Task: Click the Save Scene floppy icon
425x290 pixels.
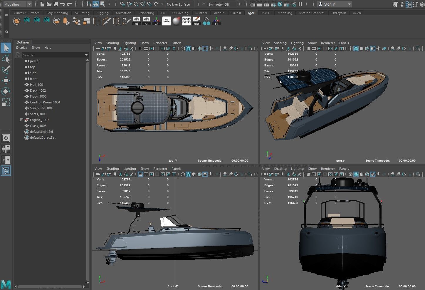Action: coord(56,4)
